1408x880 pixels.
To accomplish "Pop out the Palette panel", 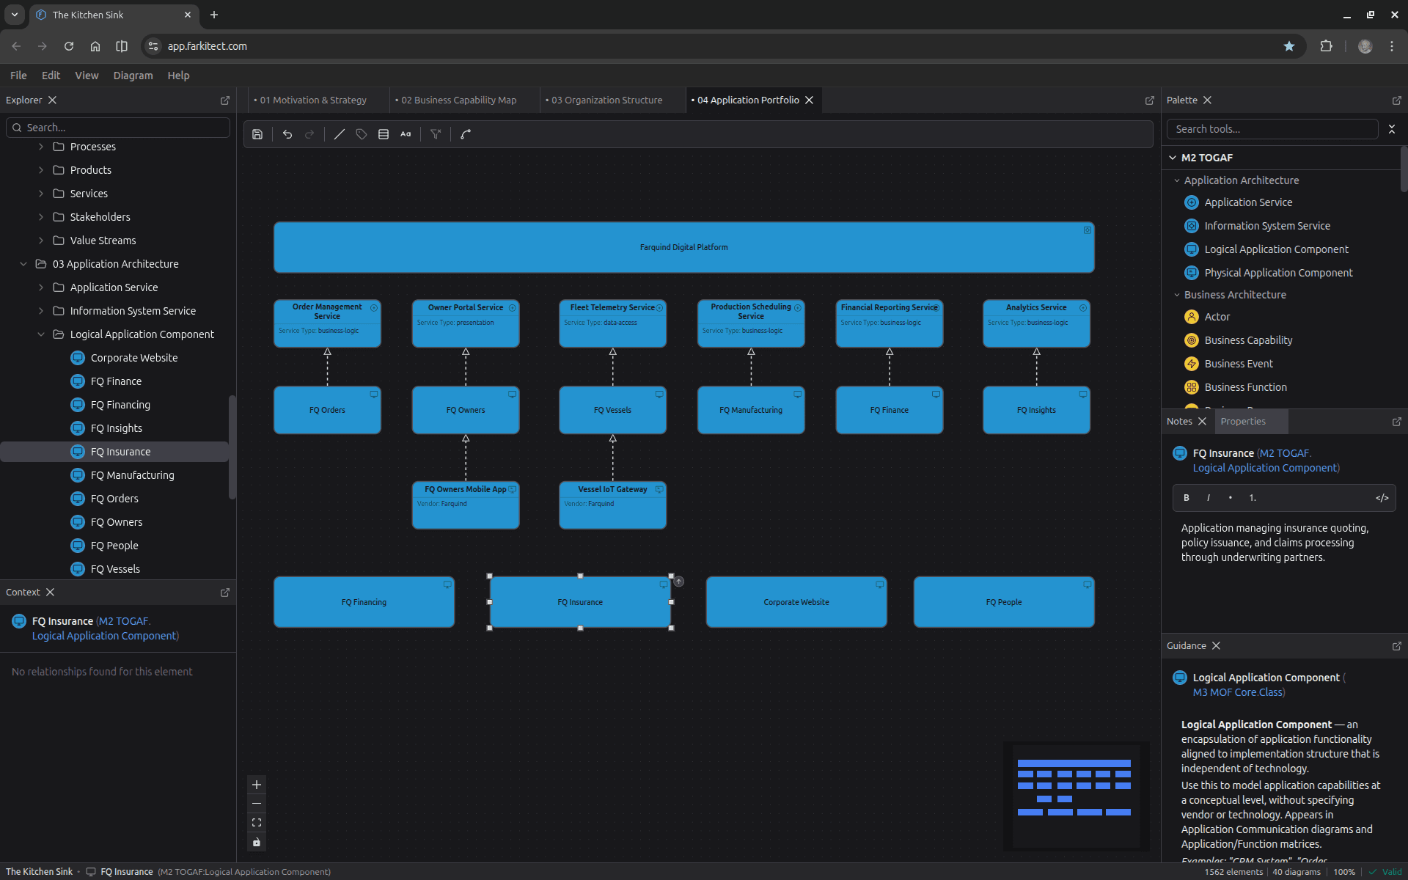I will coord(1396,100).
